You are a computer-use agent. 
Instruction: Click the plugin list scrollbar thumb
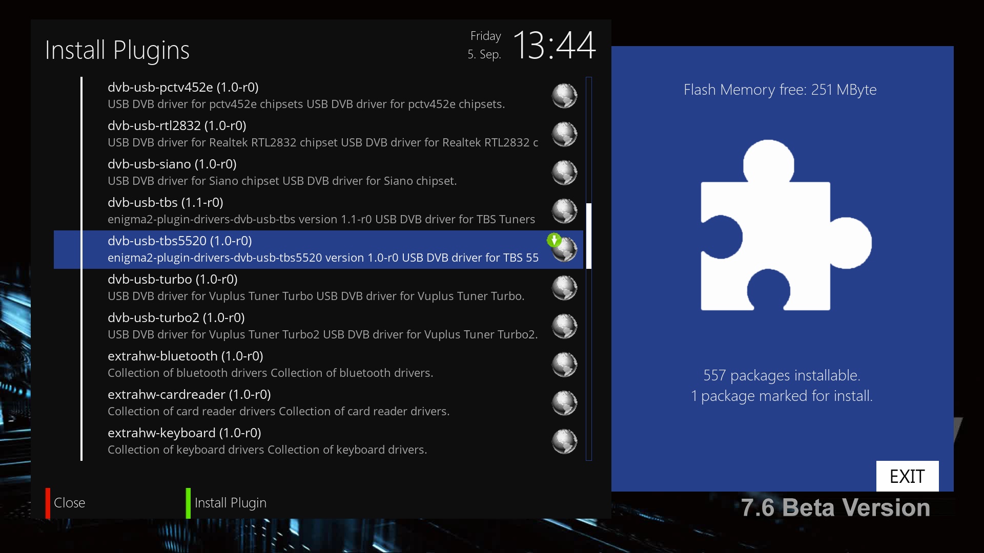coord(589,236)
